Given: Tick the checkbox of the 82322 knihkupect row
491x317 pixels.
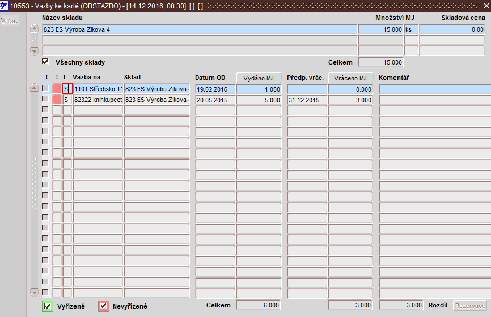Looking at the screenshot, I should (45, 99).
